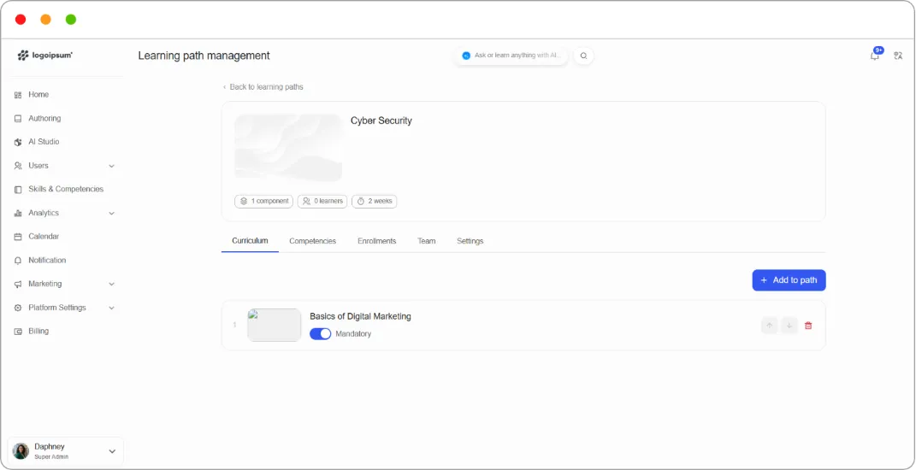
Task: Switch to the Competencies tab
Action: point(312,240)
